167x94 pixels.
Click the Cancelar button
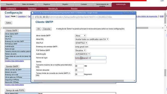tap(47, 29)
